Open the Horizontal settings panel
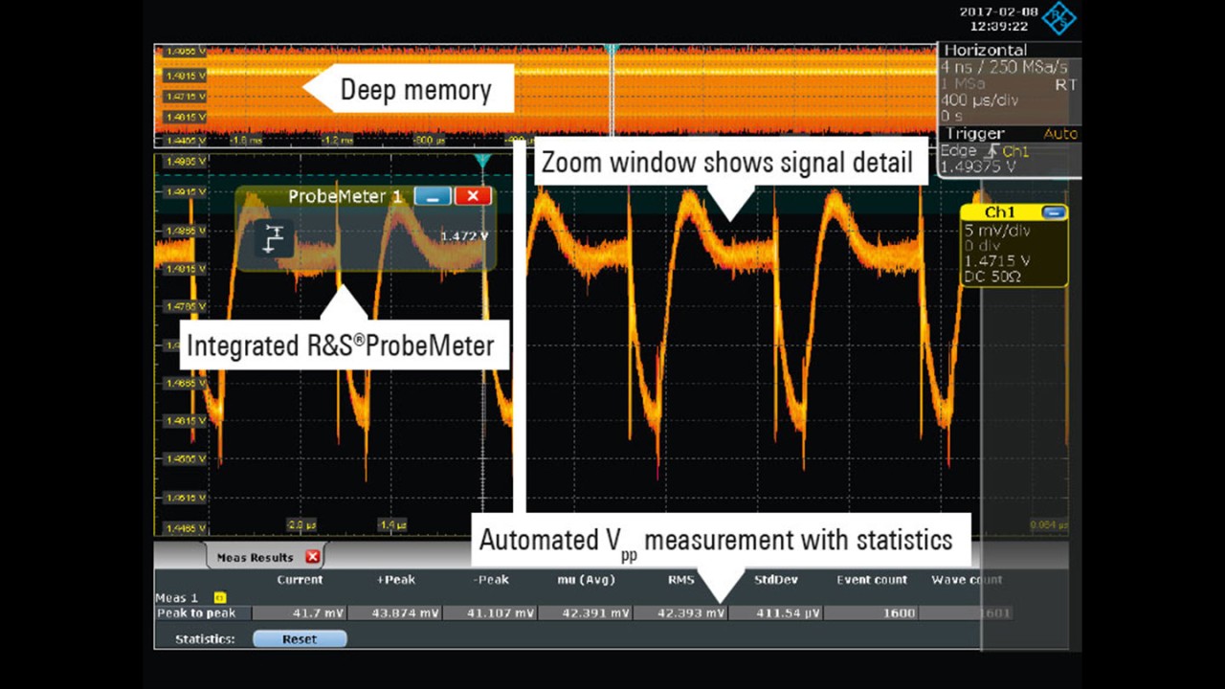This screenshot has width=1225, height=689. pyautogui.click(x=985, y=51)
